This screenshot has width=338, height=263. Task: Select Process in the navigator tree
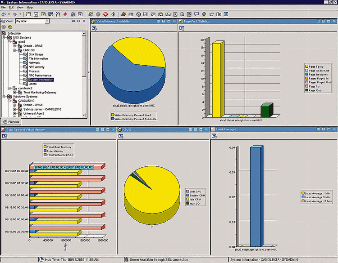[34, 71]
